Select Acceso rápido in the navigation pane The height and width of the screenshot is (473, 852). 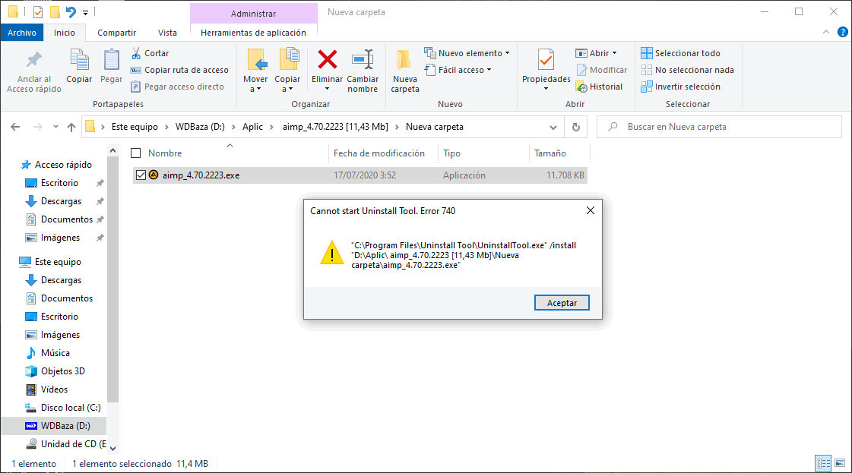(x=63, y=165)
